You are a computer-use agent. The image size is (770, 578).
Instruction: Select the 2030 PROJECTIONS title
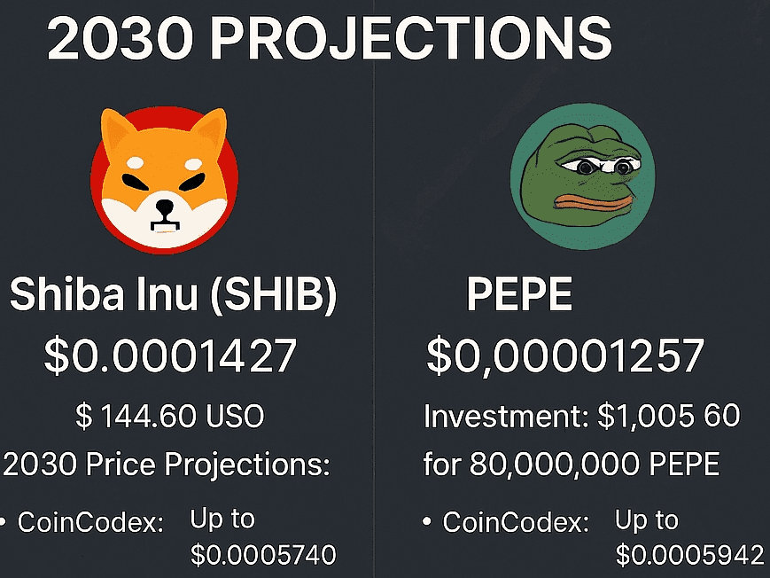click(x=329, y=39)
